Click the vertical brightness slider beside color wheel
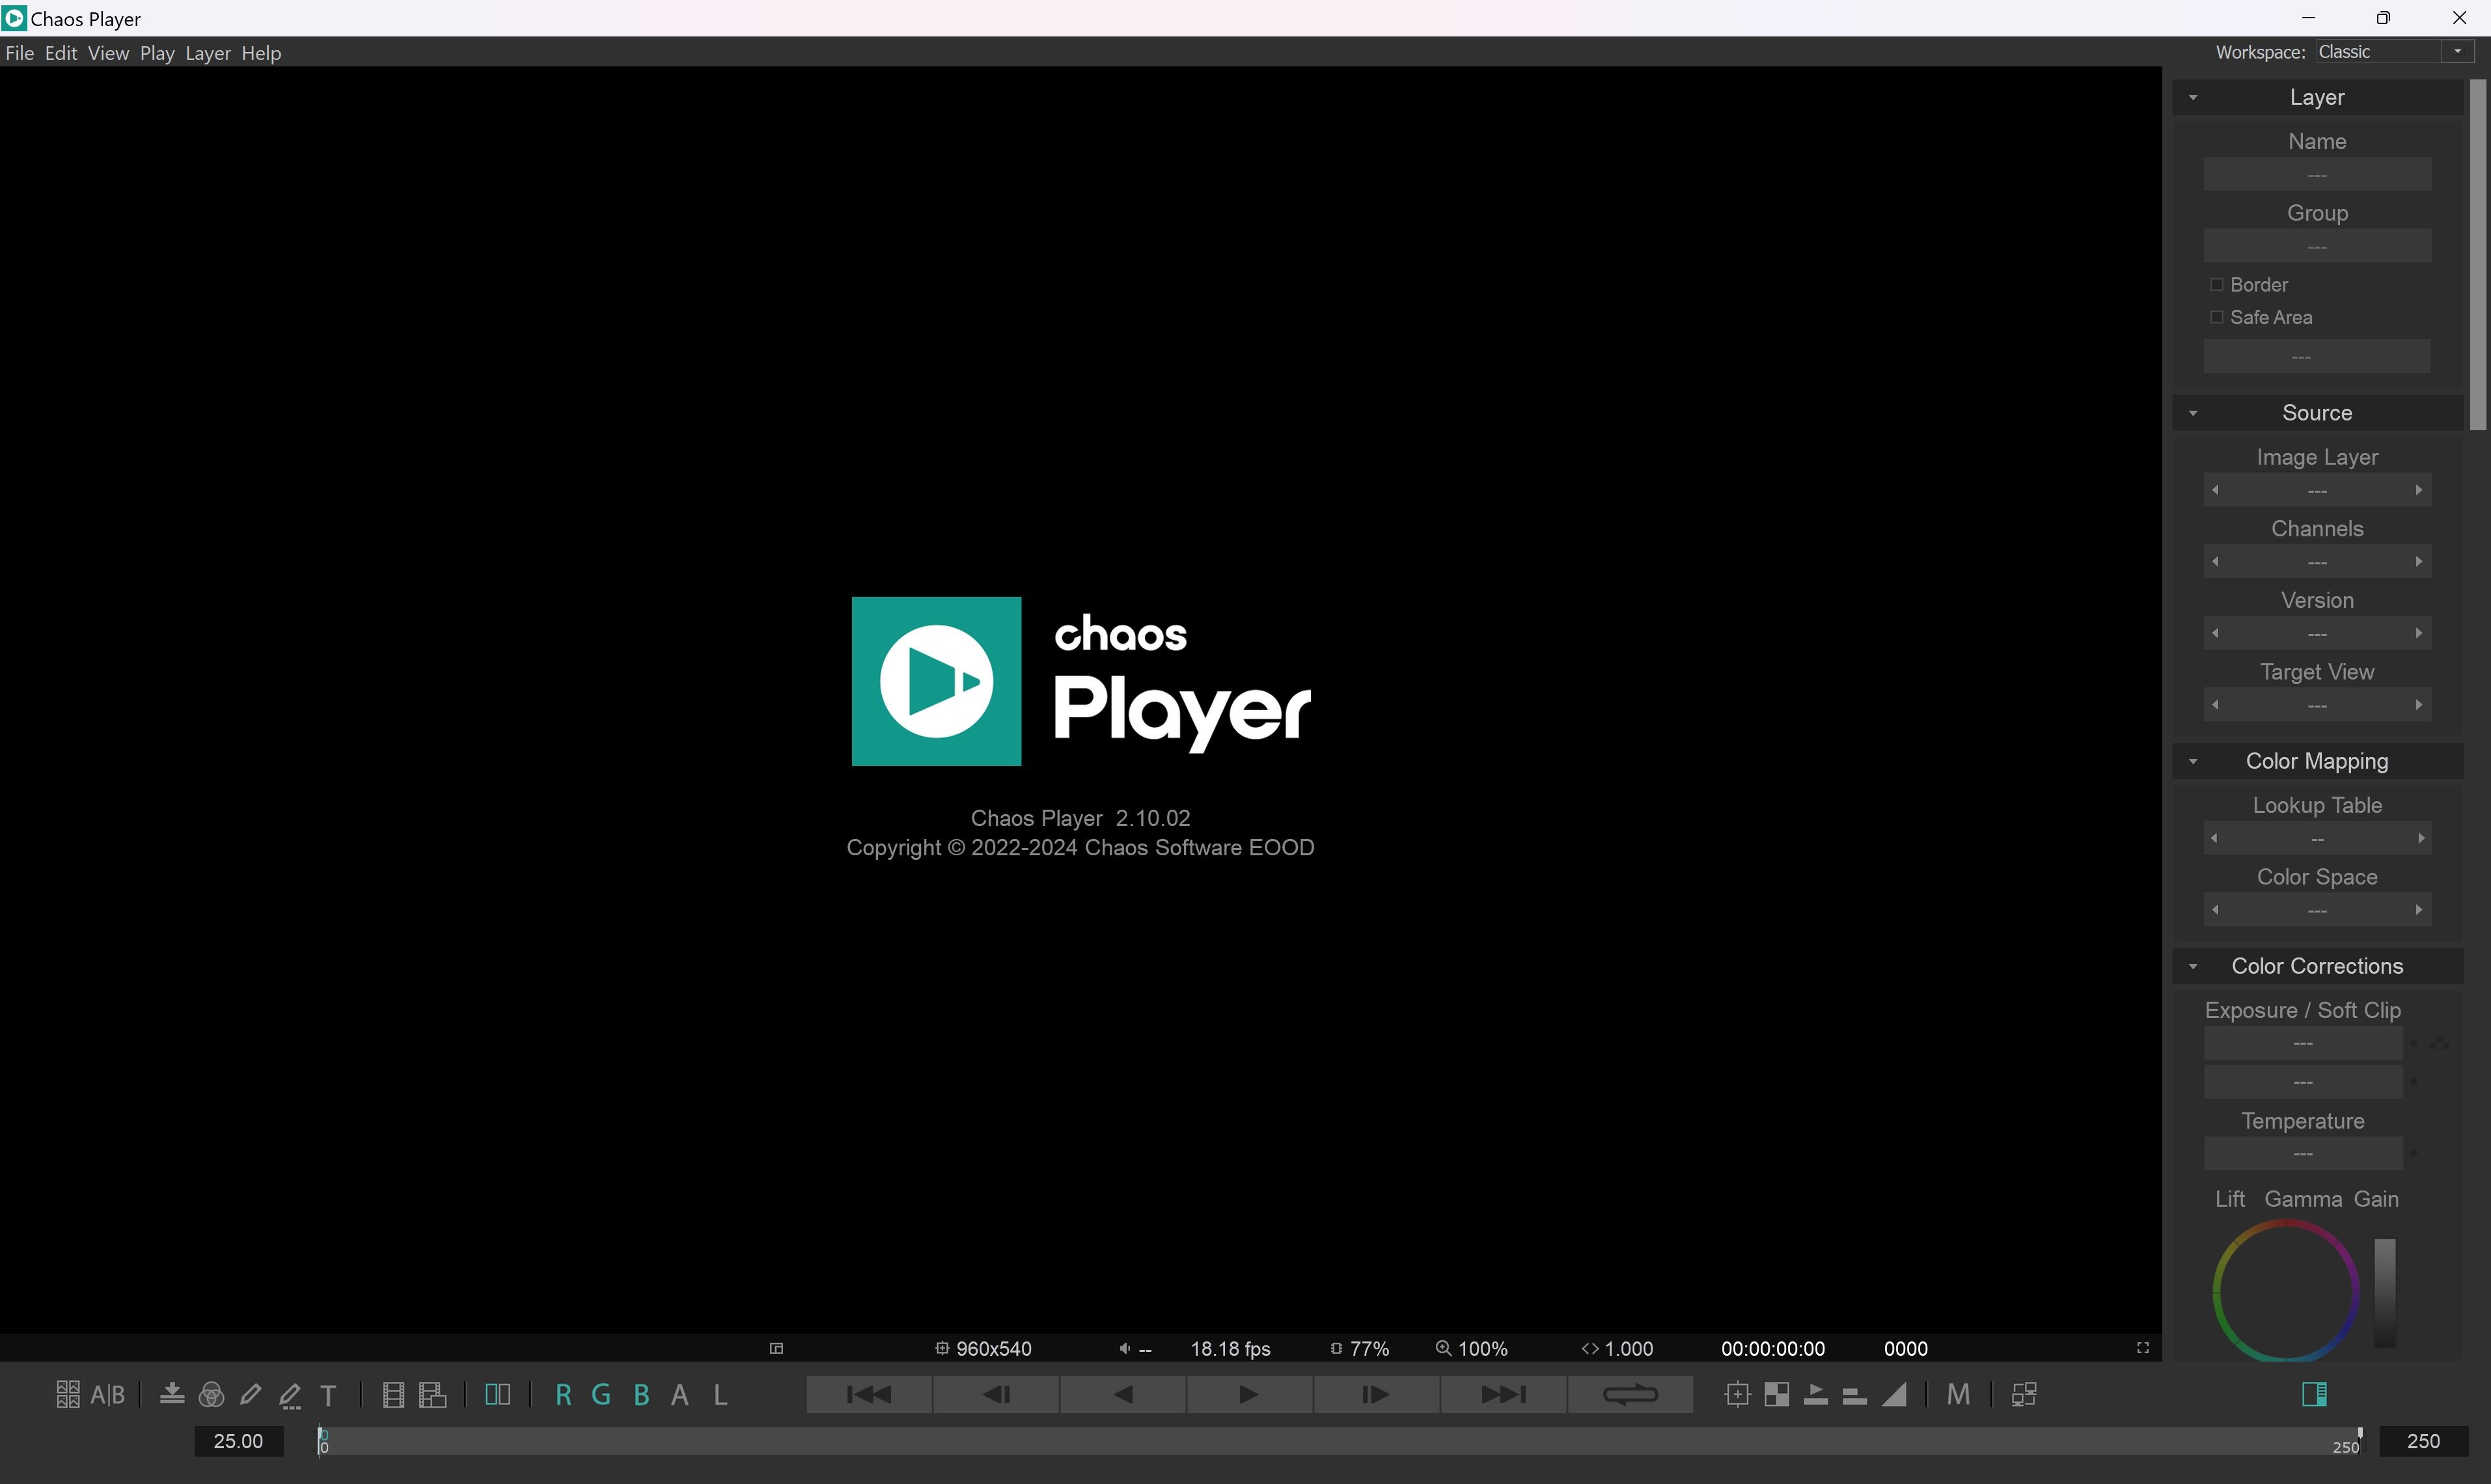Image resolution: width=2491 pixels, height=1484 pixels. [2385, 1293]
